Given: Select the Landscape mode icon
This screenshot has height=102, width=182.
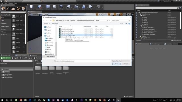Looking at the screenshot, I should 13,9.
